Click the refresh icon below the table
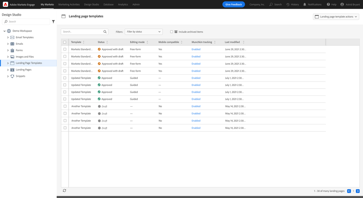 click(64, 191)
